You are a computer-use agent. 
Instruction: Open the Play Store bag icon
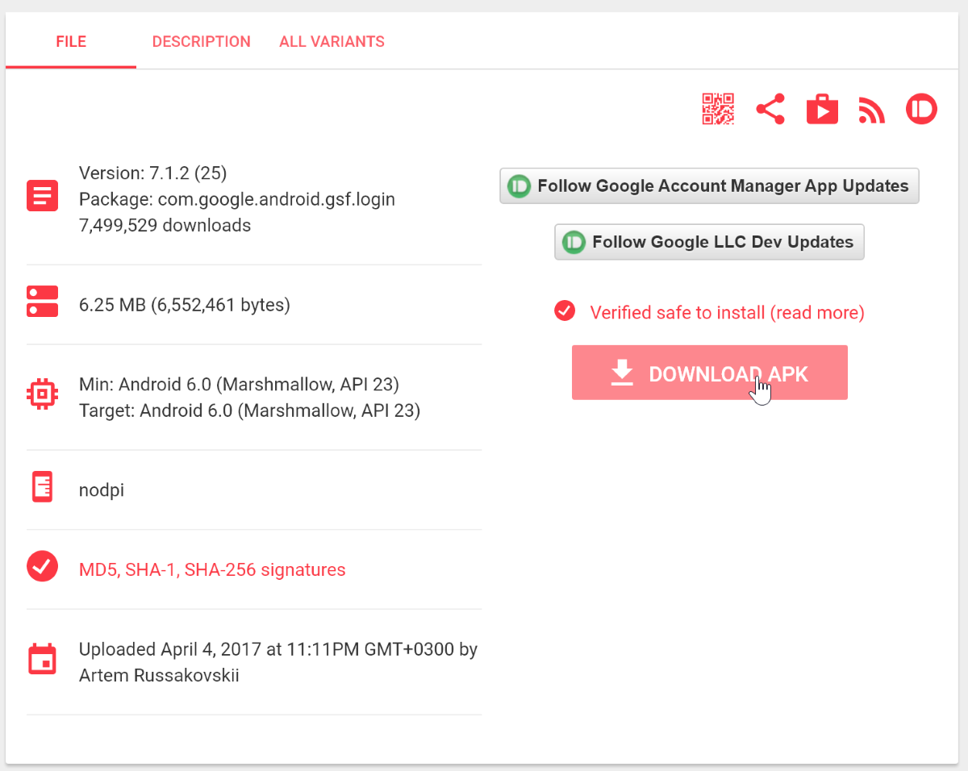click(x=822, y=109)
